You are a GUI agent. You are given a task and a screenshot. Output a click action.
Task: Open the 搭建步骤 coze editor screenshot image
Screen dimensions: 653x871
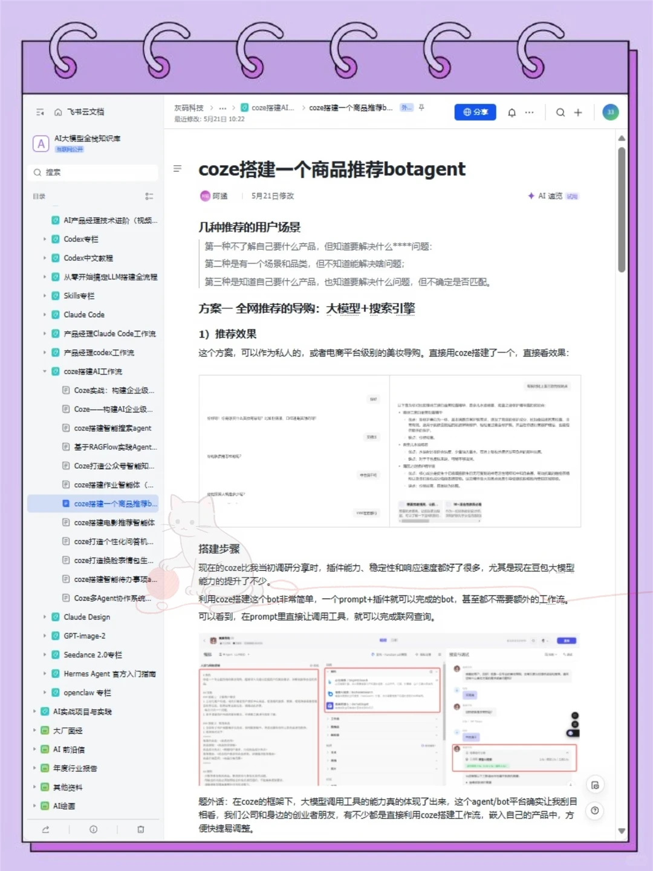pos(389,710)
